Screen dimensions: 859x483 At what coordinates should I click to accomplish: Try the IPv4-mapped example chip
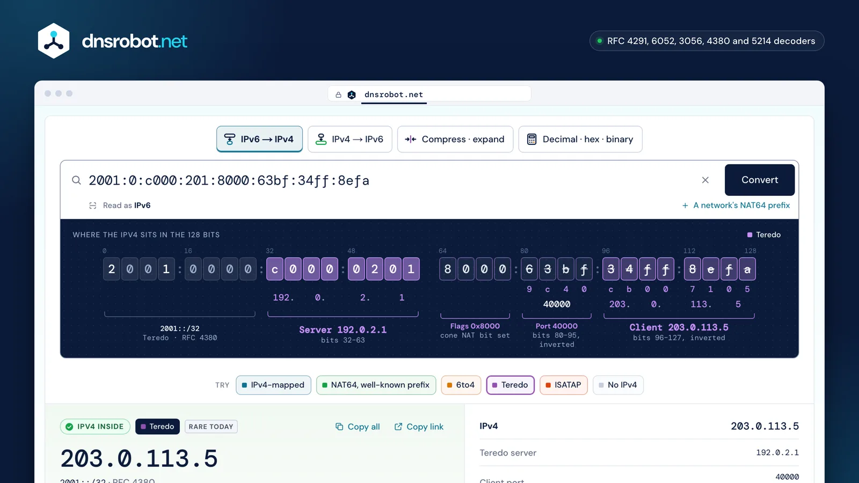[x=273, y=385]
